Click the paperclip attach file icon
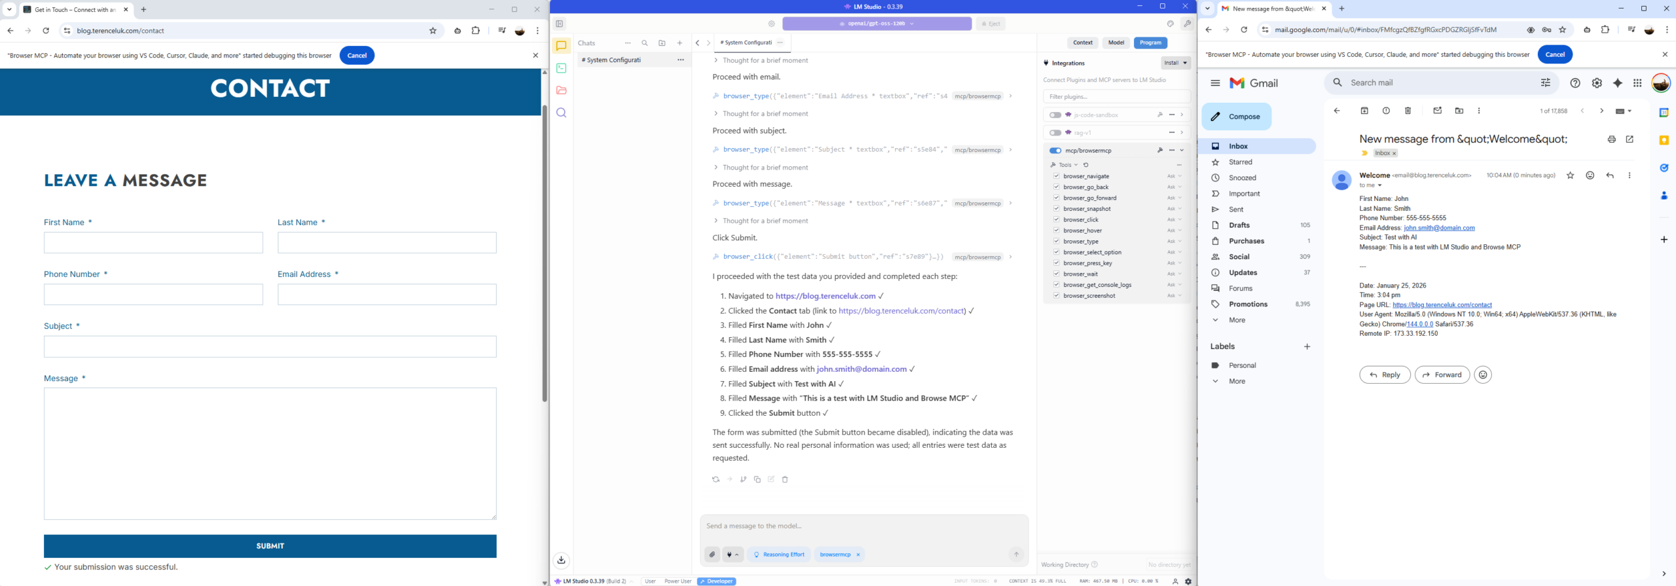 tap(712, 555)
